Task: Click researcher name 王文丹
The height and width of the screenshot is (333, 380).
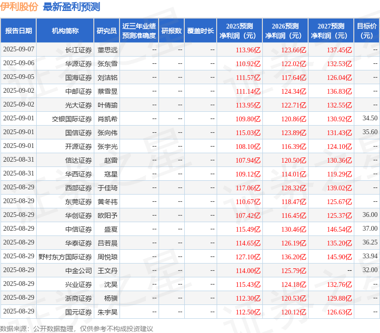Action: coord(107,271)
